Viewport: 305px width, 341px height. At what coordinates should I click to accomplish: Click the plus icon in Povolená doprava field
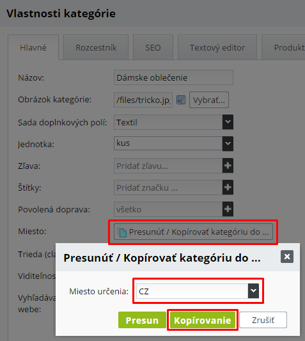click(228, 209)
